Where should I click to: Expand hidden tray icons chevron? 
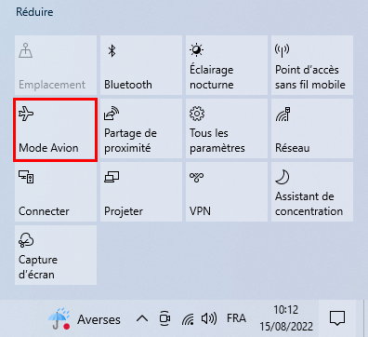pos(142,318)
